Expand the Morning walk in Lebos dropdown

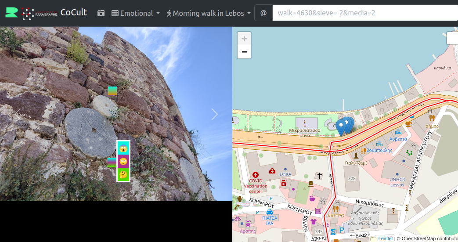tap(208, 13)
